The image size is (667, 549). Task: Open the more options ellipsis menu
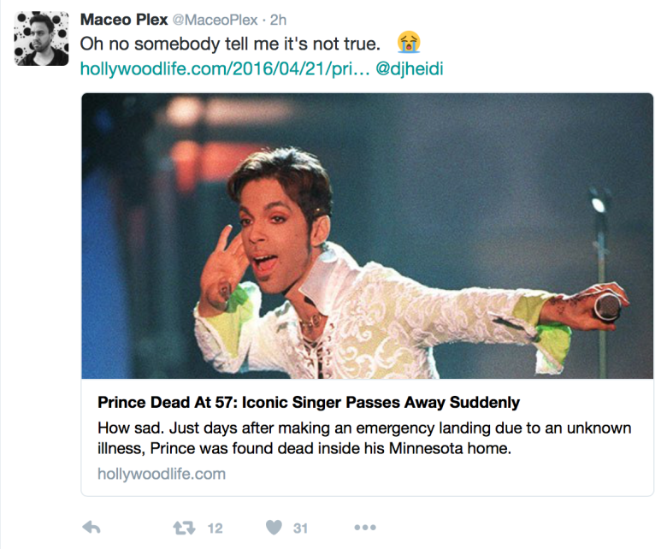tap(365, 528)
